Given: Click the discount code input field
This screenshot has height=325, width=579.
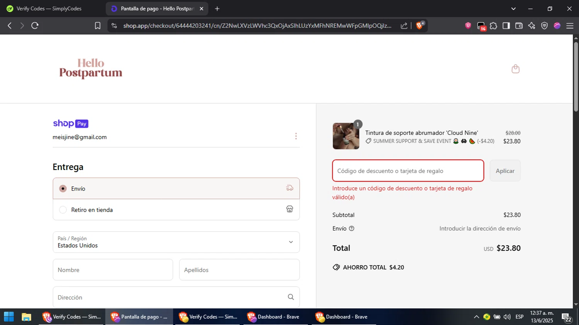Looking at the screenshot, I should click(408, 171).
